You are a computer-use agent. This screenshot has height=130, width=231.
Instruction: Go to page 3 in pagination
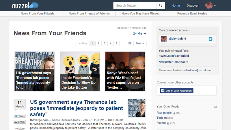[x=105, y=44]
